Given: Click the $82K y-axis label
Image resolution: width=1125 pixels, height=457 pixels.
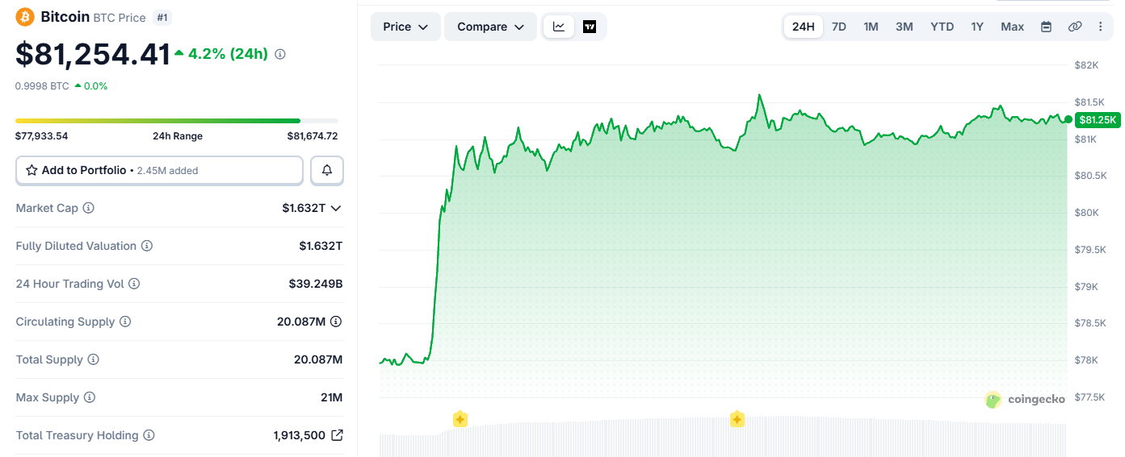Looking at the screenshot, I should [1086, 65].
